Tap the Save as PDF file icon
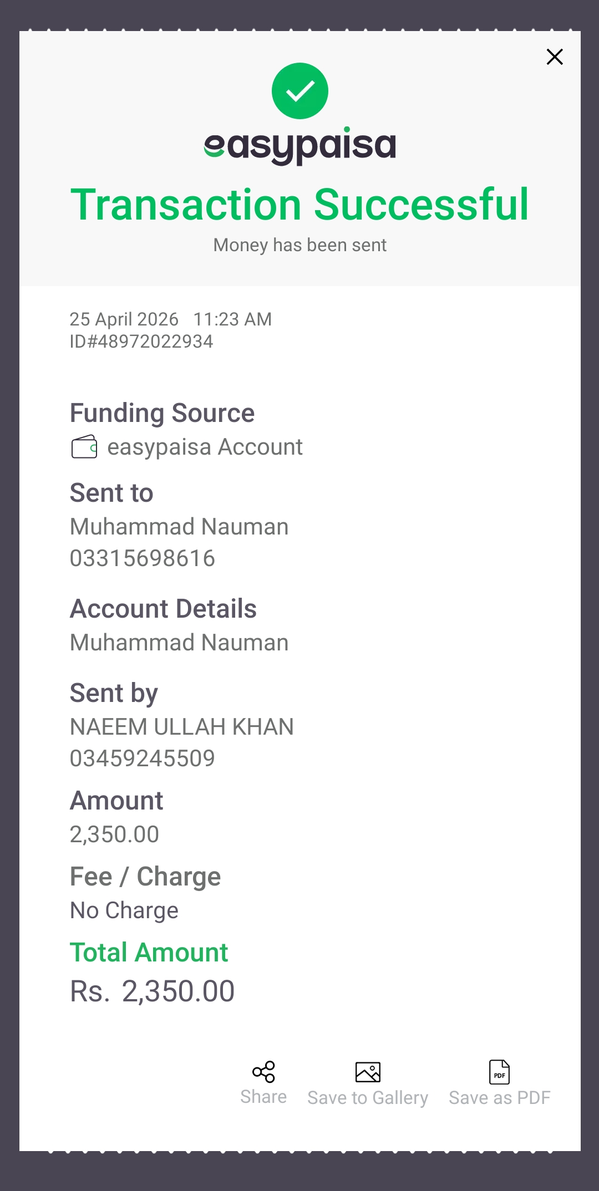This screenshot has width=599, height=1191. pos(499,1072)
